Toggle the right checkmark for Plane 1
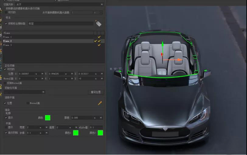The image size is (247, 155). [x=99, y=37]
